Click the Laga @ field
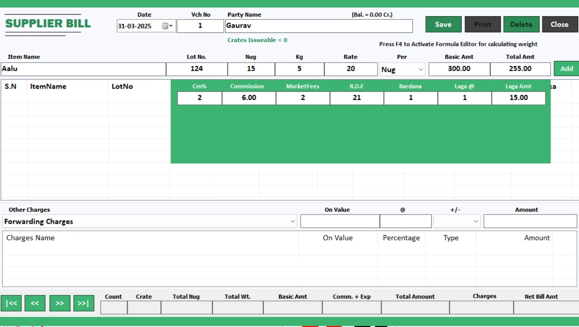Viewport: 579px width, 327px height. [x=465, y=98]
